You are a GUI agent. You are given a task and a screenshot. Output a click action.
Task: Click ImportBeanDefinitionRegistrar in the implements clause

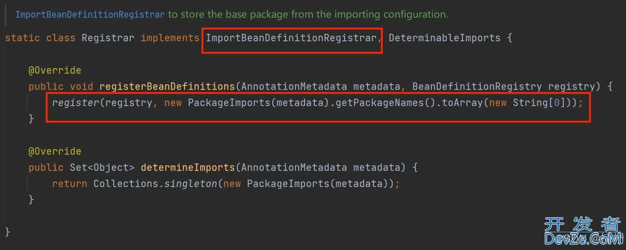tap(291, 38)
